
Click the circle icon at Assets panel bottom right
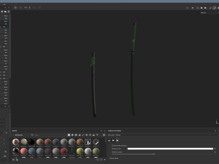tap(98, 159)
